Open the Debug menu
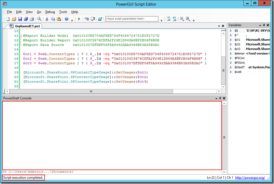Screen dimensions: 274x184 pos(50,12)
